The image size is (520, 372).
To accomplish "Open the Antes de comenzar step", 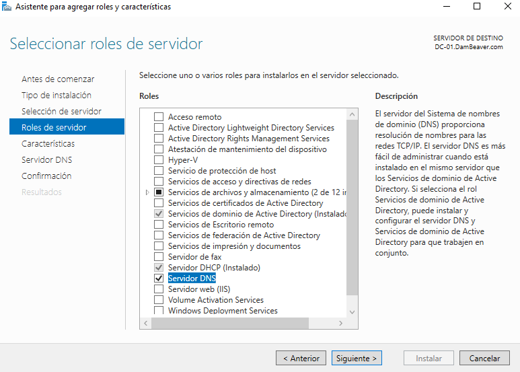I will pos(58,79).
